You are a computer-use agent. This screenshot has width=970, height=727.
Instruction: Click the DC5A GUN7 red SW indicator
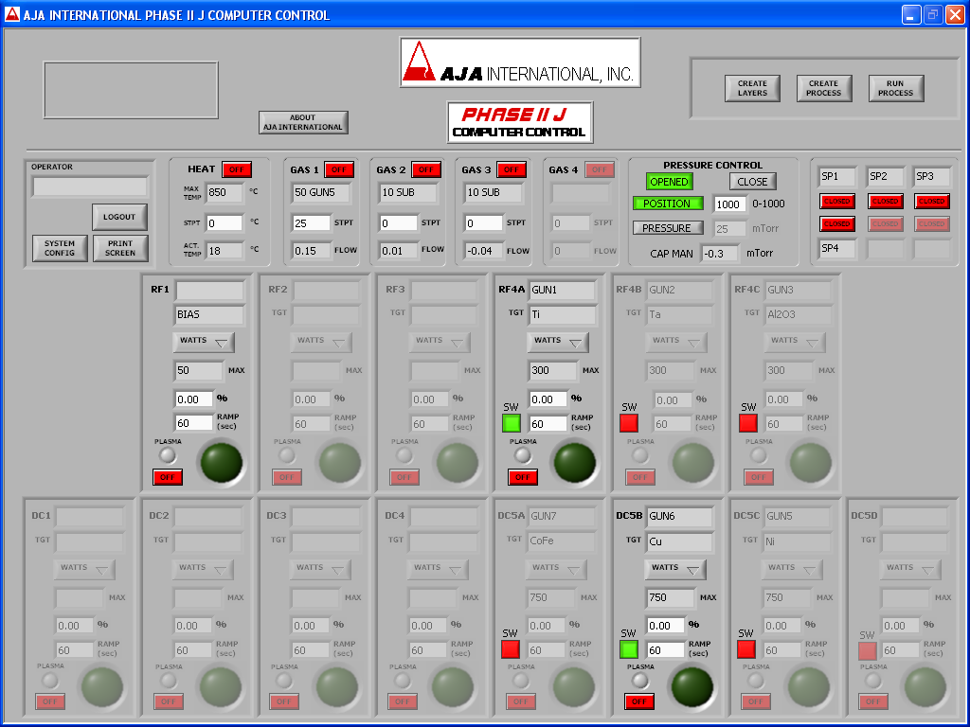coord(511,649)
